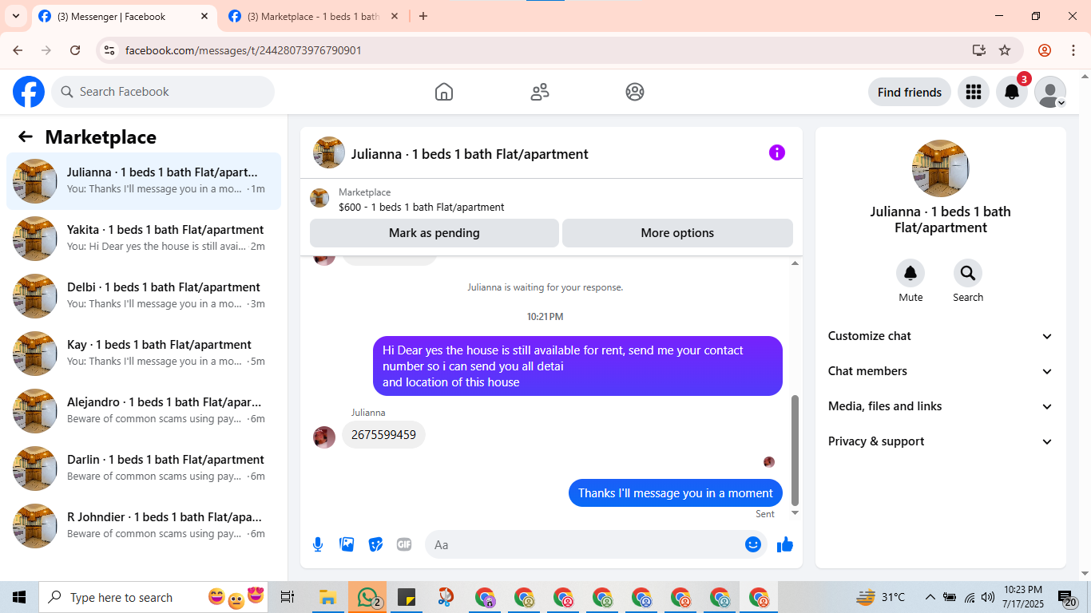Screen dimensions: 1091x613
Task: Launch File Explorer from the taskbar
Action: click(x=327, y=597)
